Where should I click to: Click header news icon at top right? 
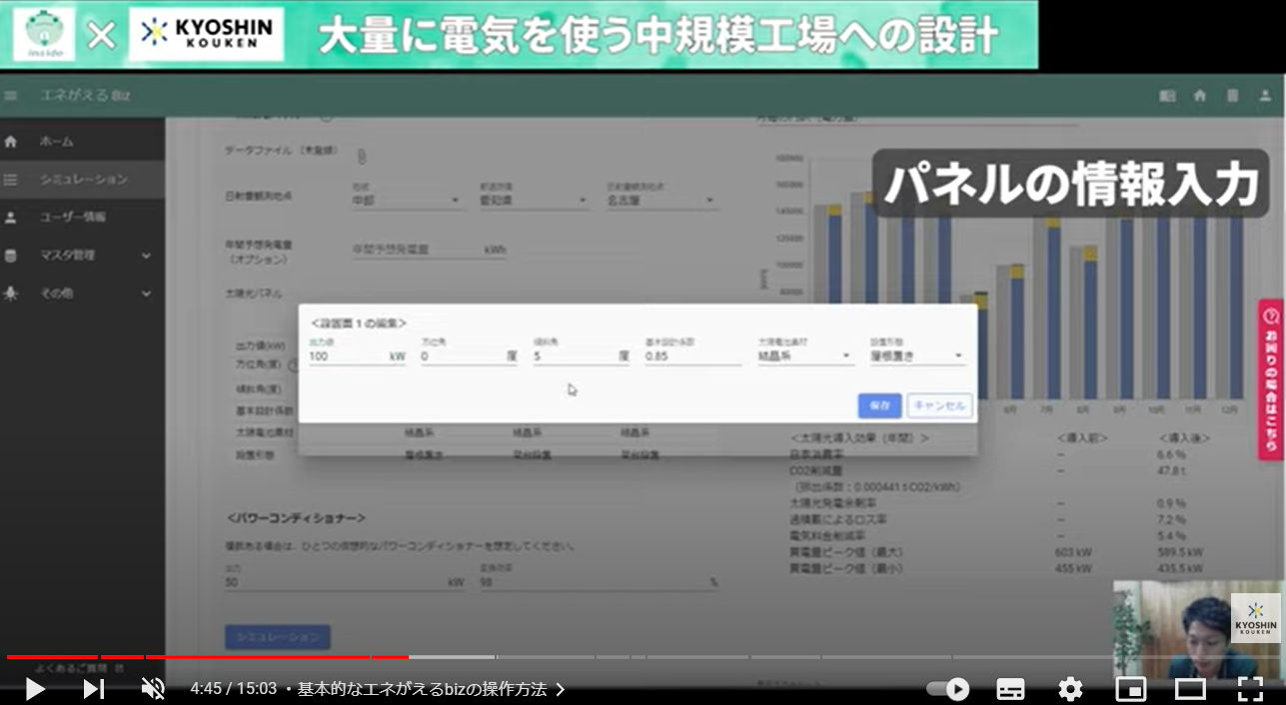pyautogui.click(x=1167, y=96)
